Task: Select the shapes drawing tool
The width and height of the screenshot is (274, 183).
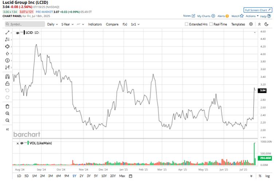Action: pyautogui.click(x=7, y=47)
